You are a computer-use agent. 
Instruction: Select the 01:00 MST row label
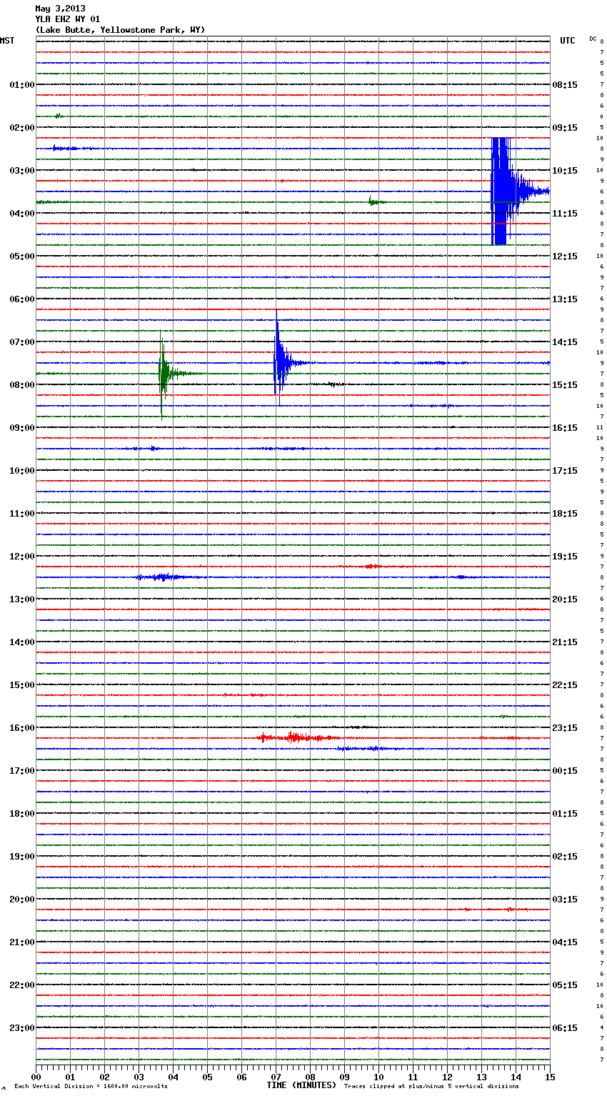[21, 85]
